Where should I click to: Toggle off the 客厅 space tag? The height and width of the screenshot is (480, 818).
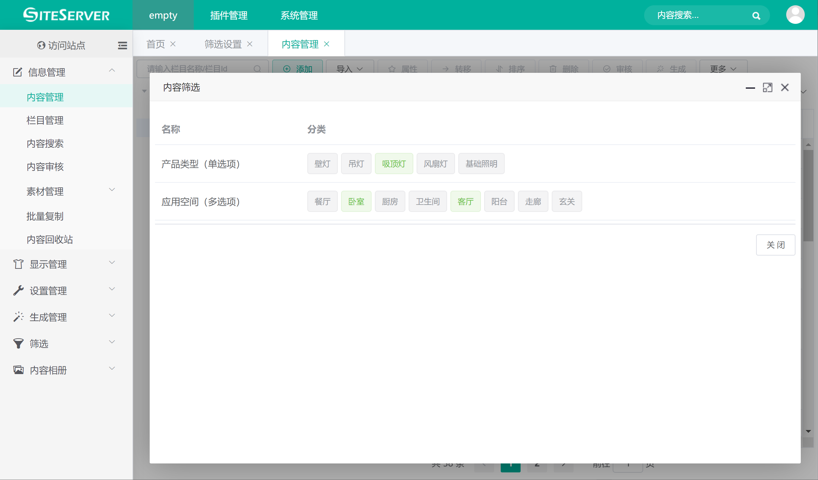pyautogui.click(x=465, y=202)
